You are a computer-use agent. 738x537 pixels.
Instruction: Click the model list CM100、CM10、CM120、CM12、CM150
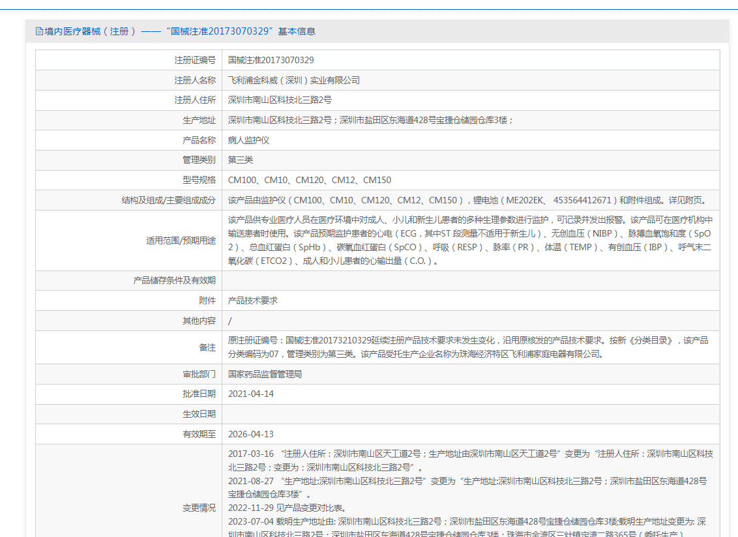[310, 180]
